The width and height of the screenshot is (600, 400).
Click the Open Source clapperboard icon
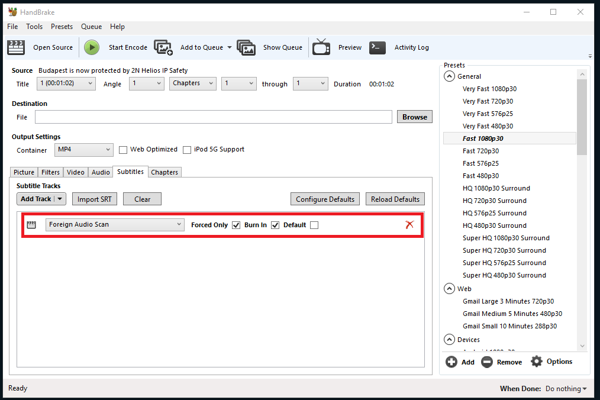pos(16,47)
